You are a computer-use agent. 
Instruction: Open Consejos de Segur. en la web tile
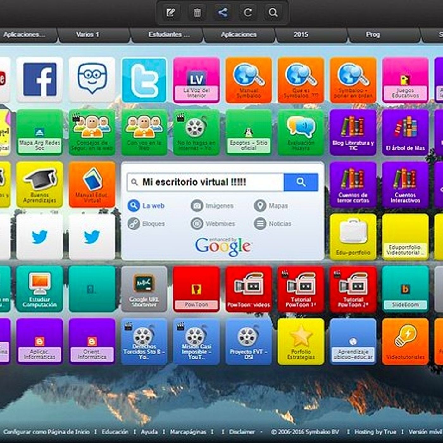click(x=92, y=132)
